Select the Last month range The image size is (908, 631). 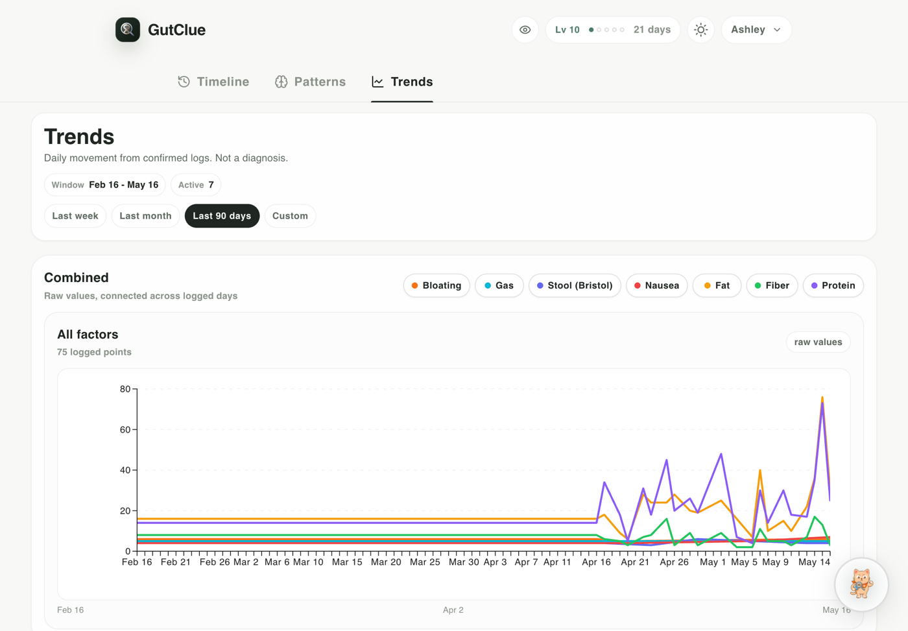(145, 216)
